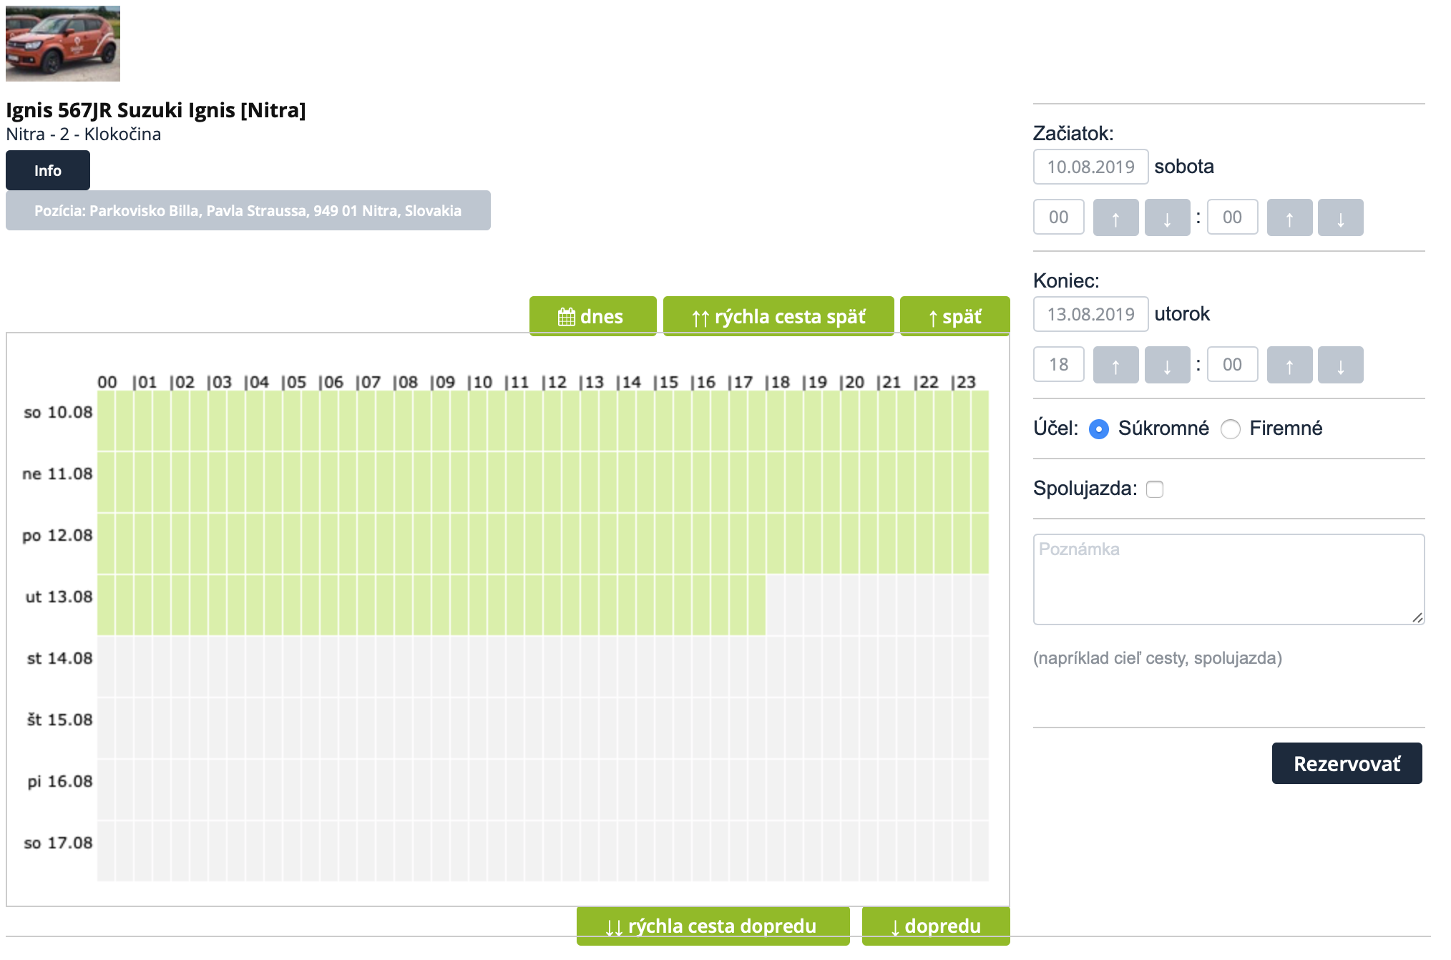The height and width of the screenshot is (960, 1451).
Task: Open the end date field 13.08.2019
Action: point(1090,314)
